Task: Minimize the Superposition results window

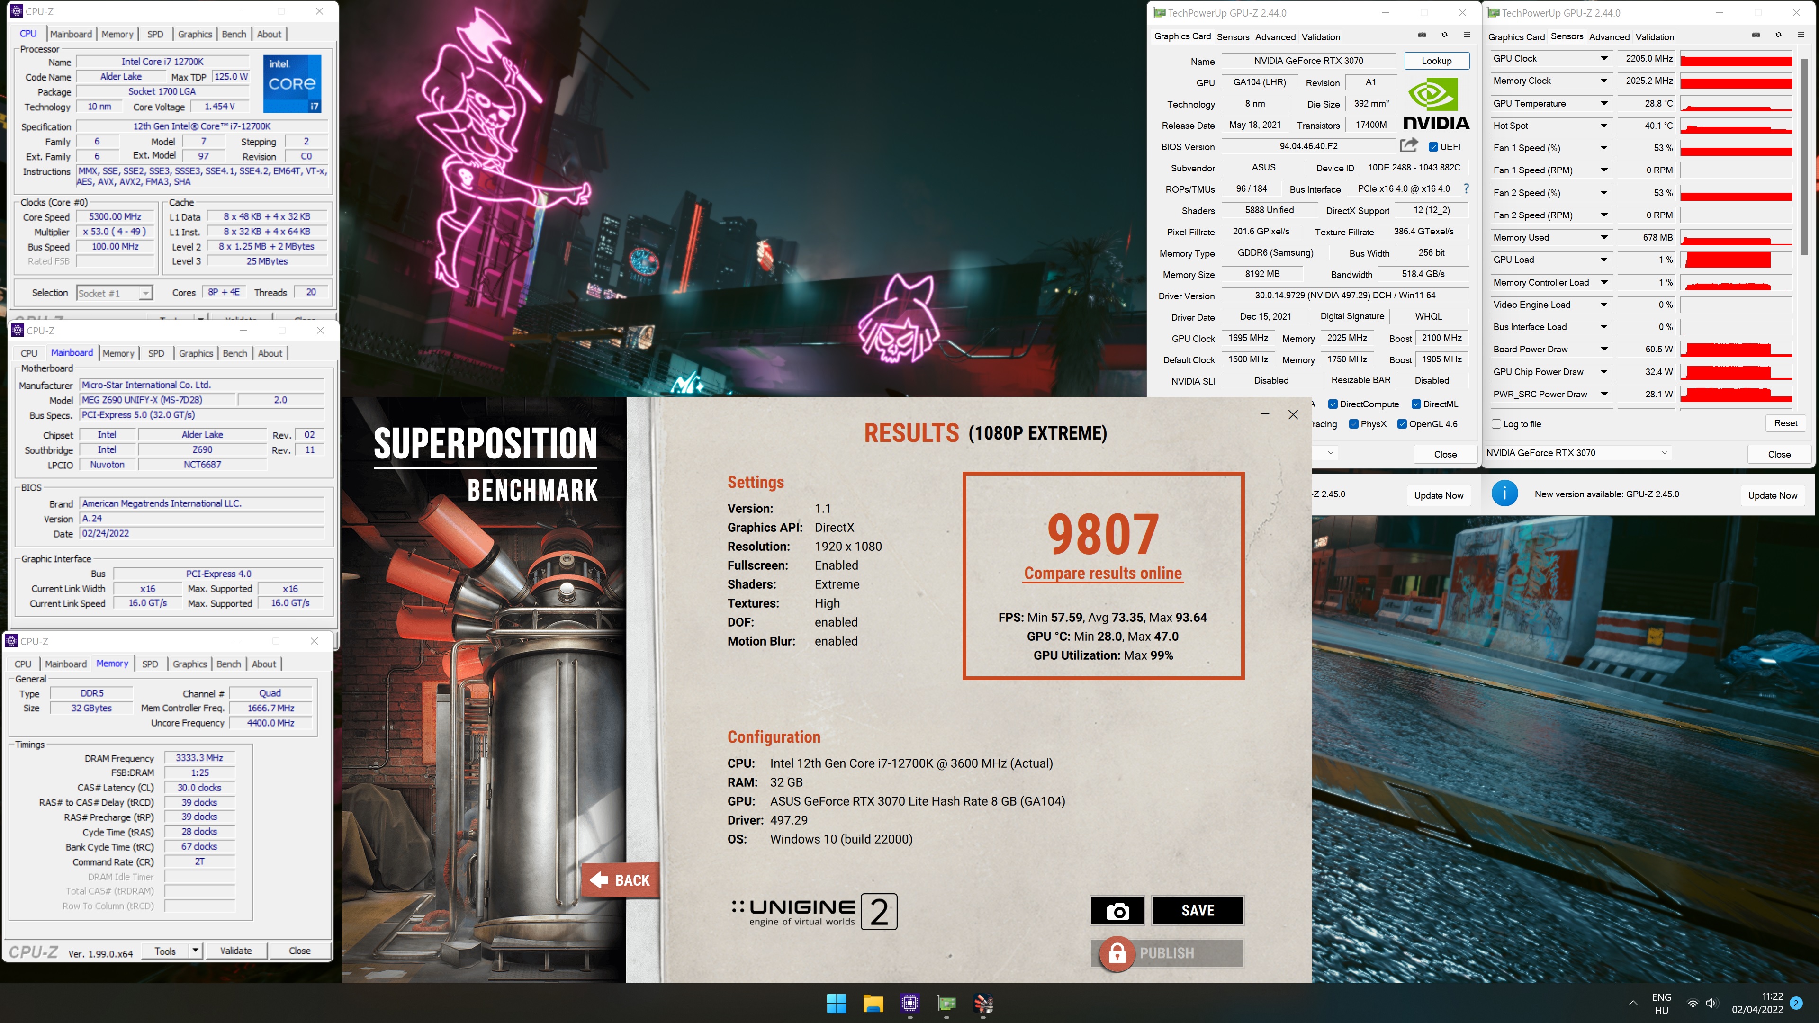Action: pos(1265,414)
